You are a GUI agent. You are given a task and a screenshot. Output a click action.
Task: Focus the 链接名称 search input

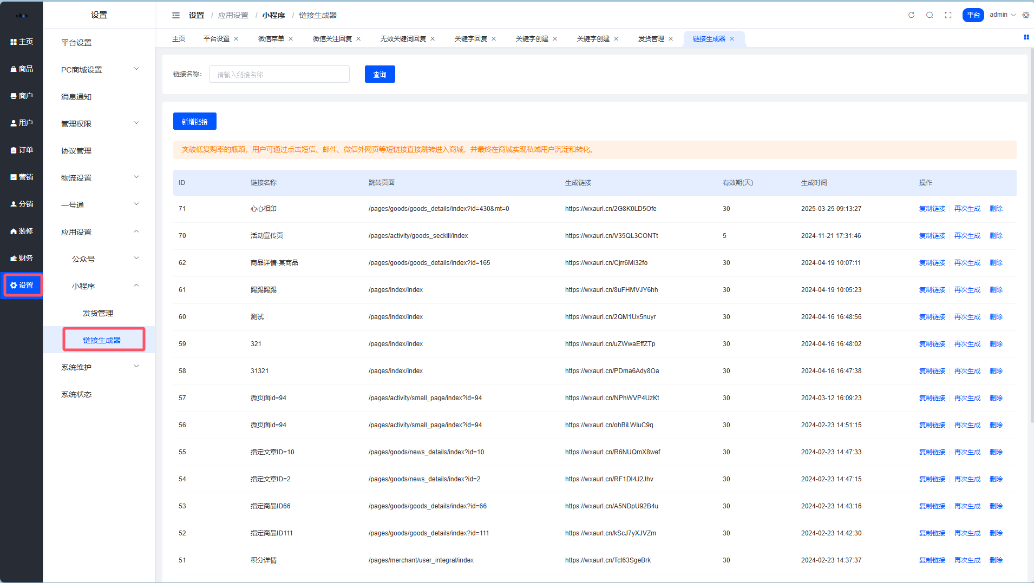(279, 75)
